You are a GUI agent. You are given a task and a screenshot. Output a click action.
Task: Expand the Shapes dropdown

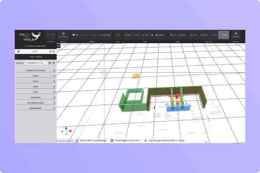coord(160,35)
